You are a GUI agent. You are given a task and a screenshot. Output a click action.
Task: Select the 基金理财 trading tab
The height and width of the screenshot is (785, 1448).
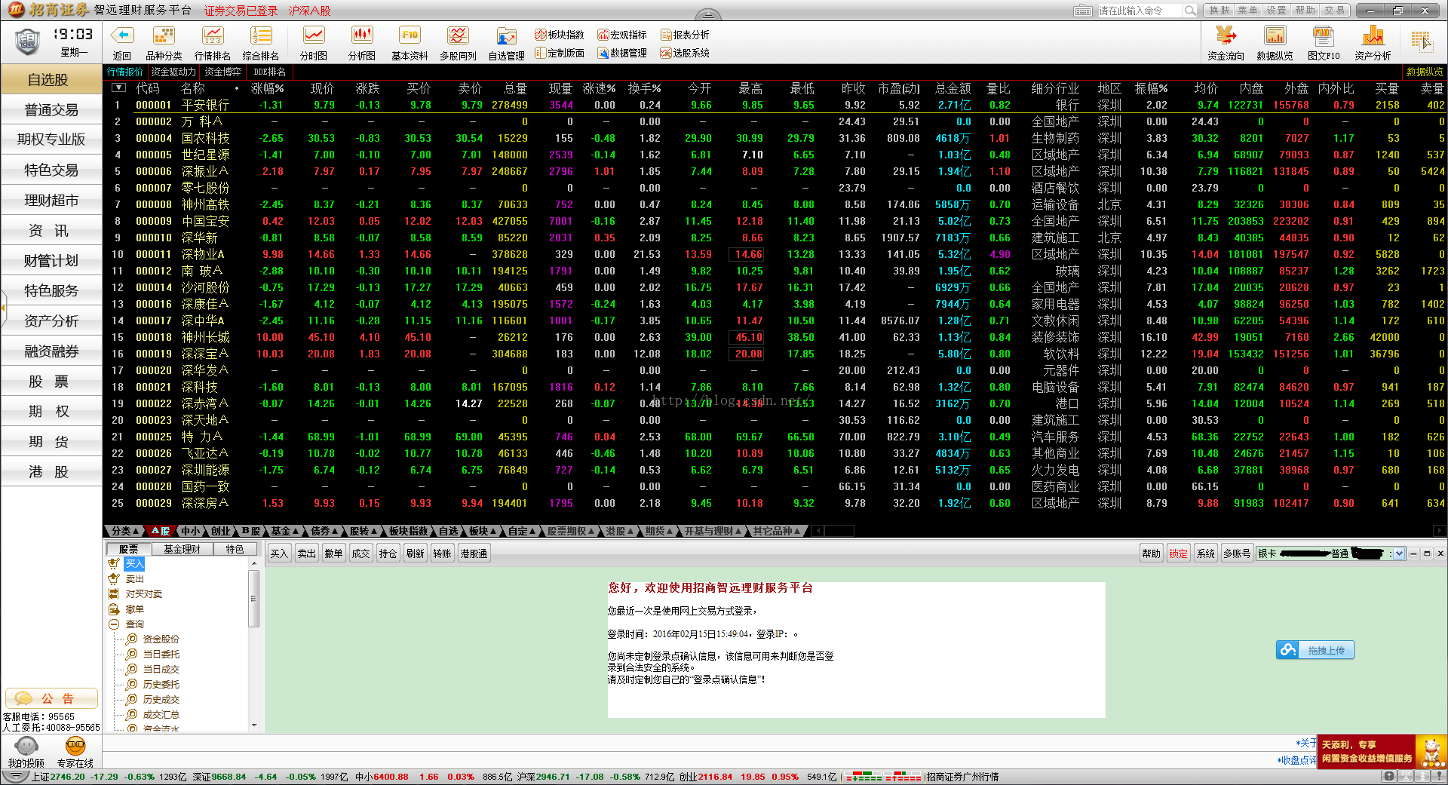click(182, 549)
